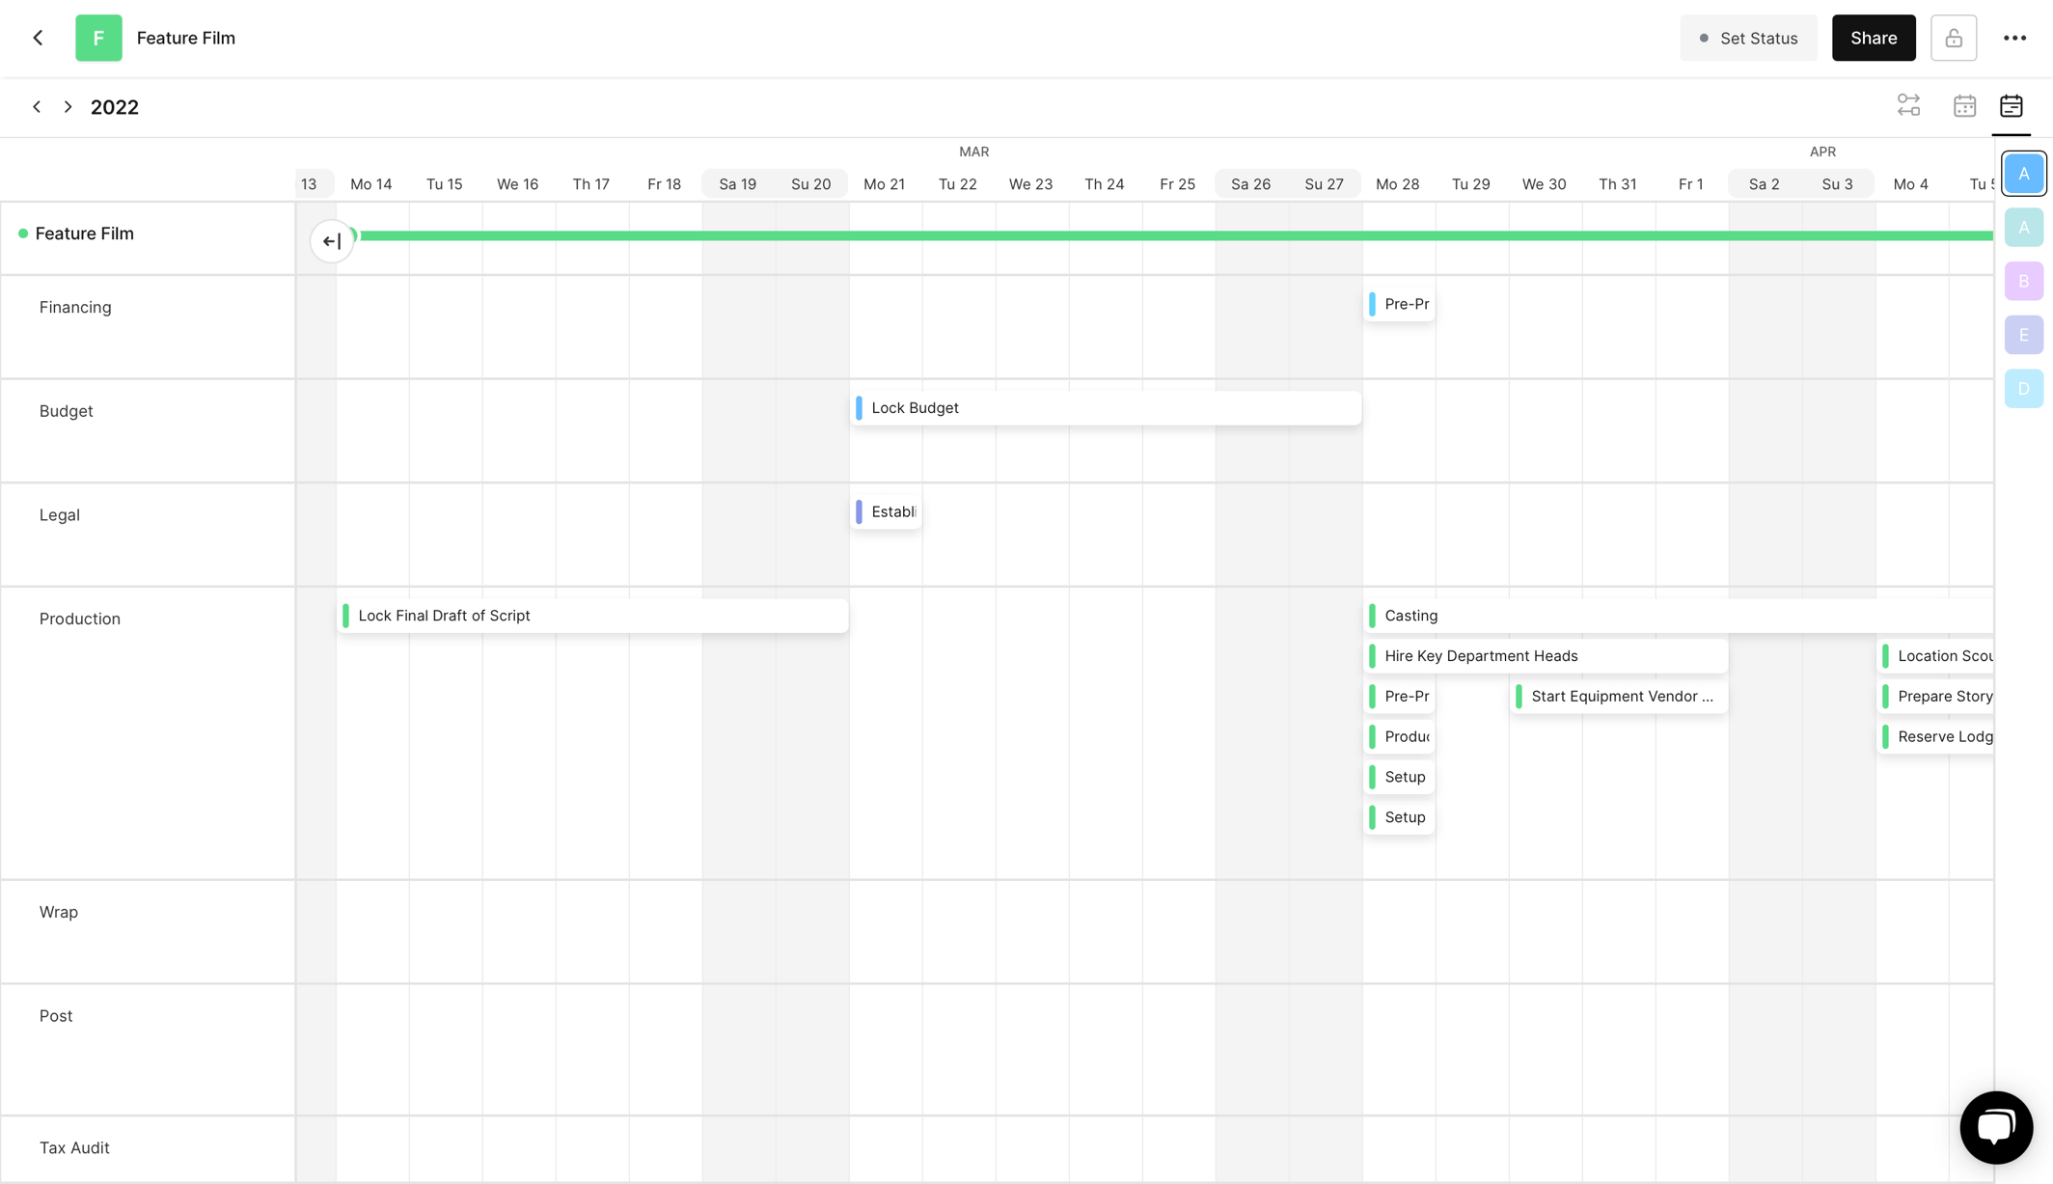Click the Set Status button
Viewport: 2053px width, 1184px height.
pyautogui.click(x=1748, y=38)
